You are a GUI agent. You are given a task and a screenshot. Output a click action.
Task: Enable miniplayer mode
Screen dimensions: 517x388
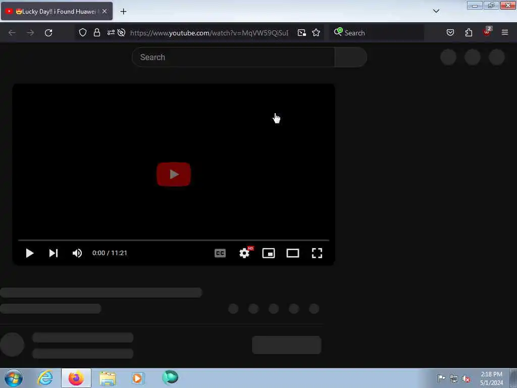[269, 253]
